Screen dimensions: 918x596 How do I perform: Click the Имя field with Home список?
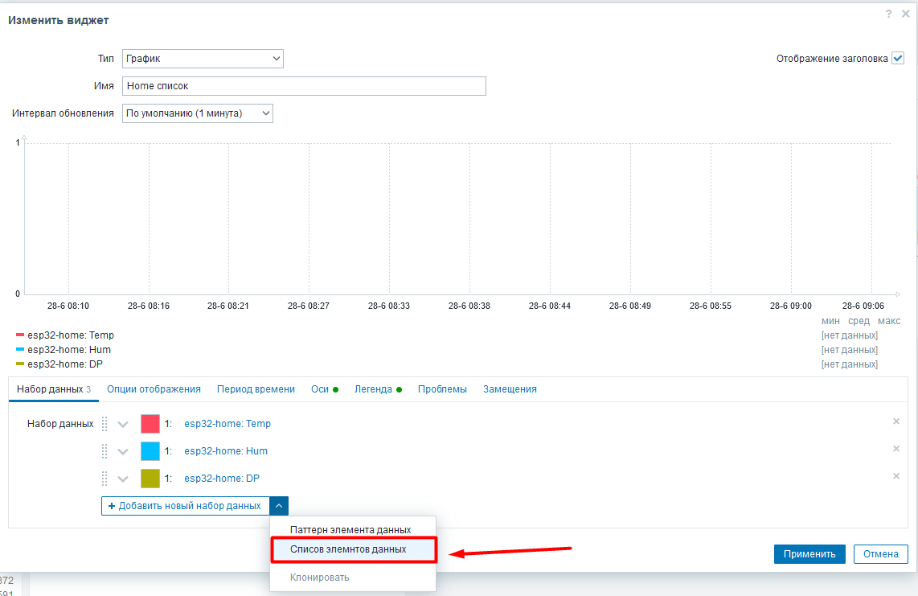304,86
